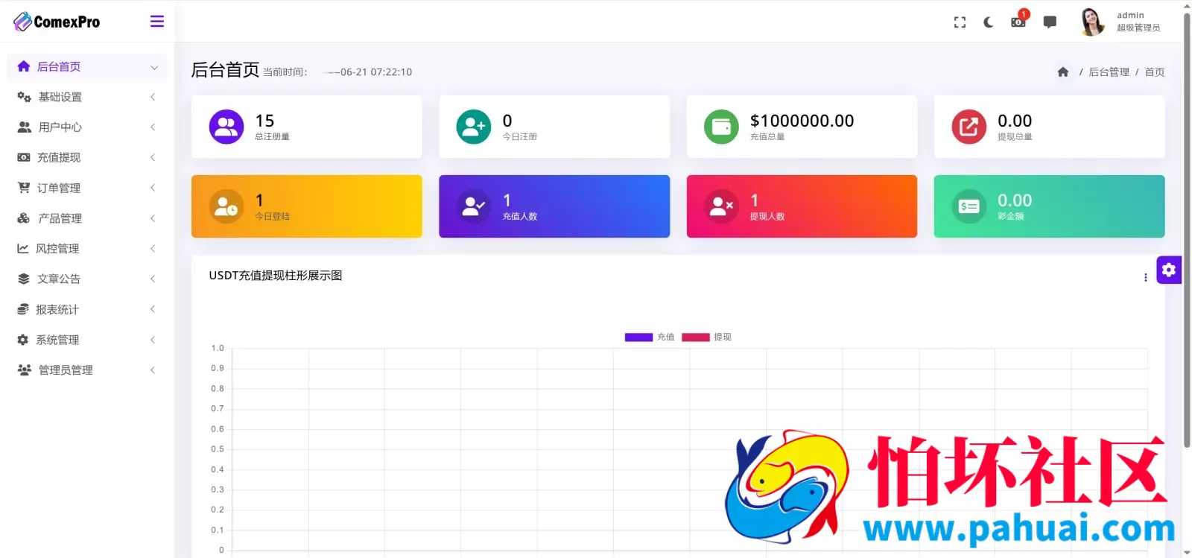Viewport: 1192px width, 558px height.
Task: Expand the 风控管理 chevron
Action: [153, 249]
